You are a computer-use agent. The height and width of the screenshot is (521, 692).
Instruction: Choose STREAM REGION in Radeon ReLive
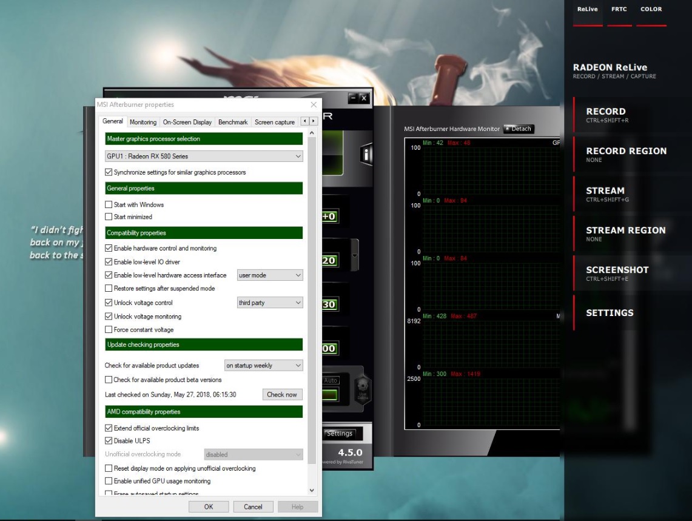631,234
